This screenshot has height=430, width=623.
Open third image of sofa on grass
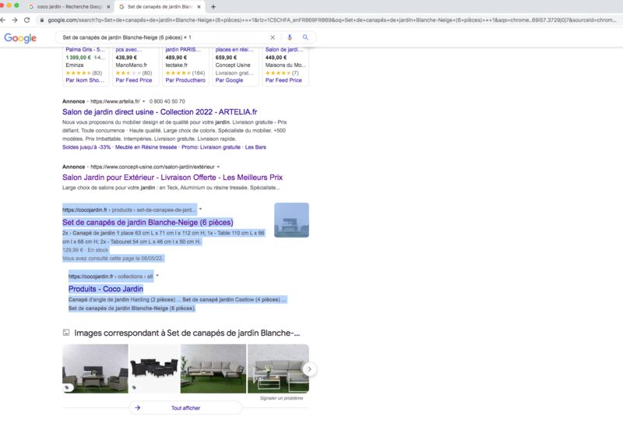tap(213, 368)
